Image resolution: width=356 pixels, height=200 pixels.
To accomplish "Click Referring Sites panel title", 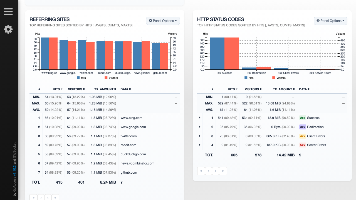I will [50, 19].
